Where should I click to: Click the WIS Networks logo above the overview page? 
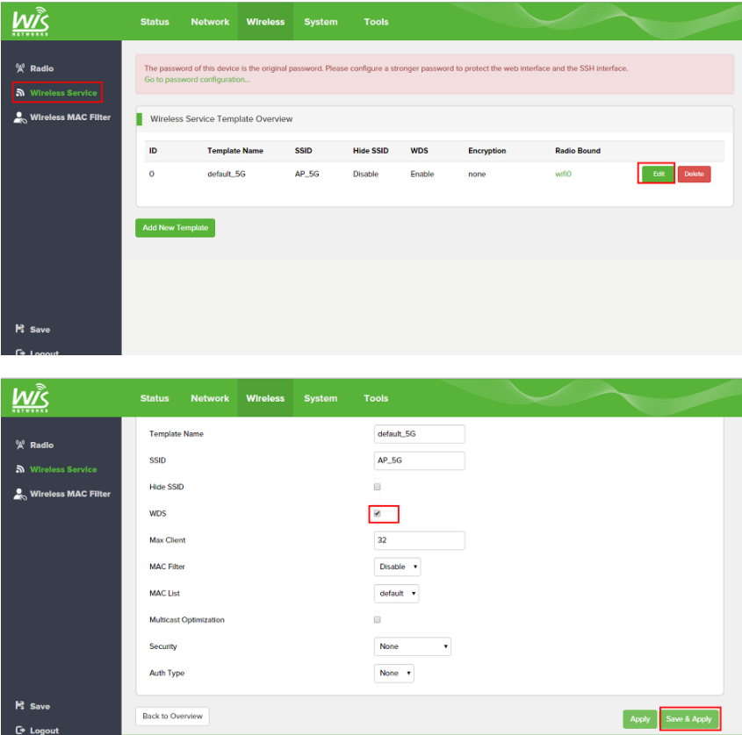coord(32,21)
